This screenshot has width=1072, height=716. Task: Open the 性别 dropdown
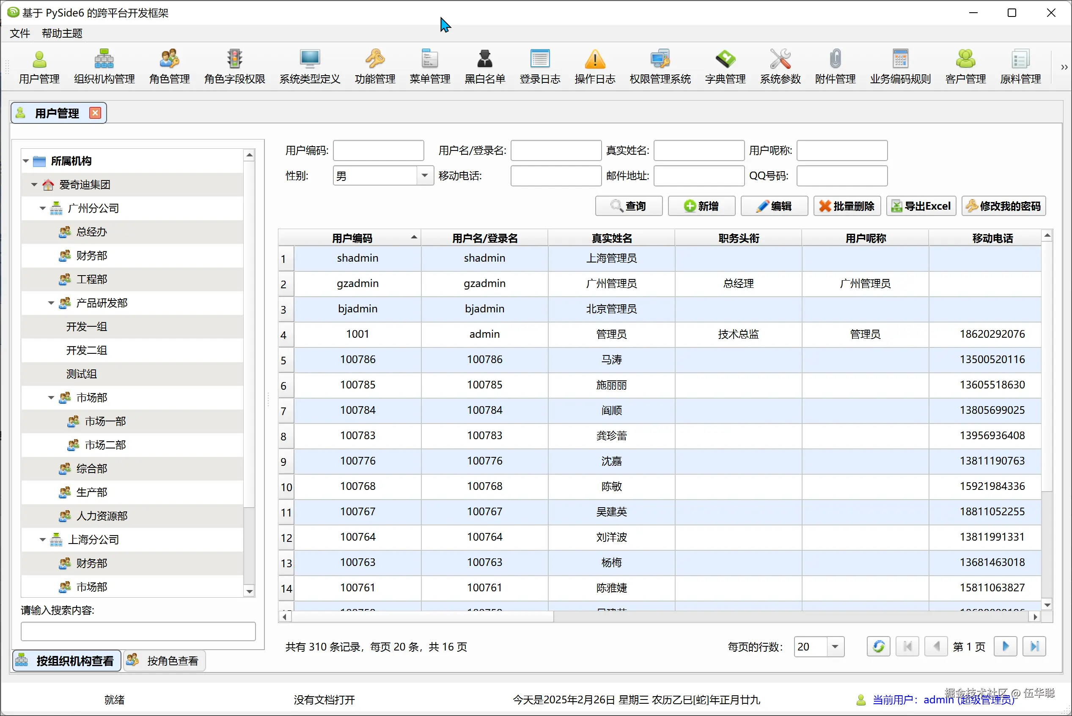tap(424, 176)
